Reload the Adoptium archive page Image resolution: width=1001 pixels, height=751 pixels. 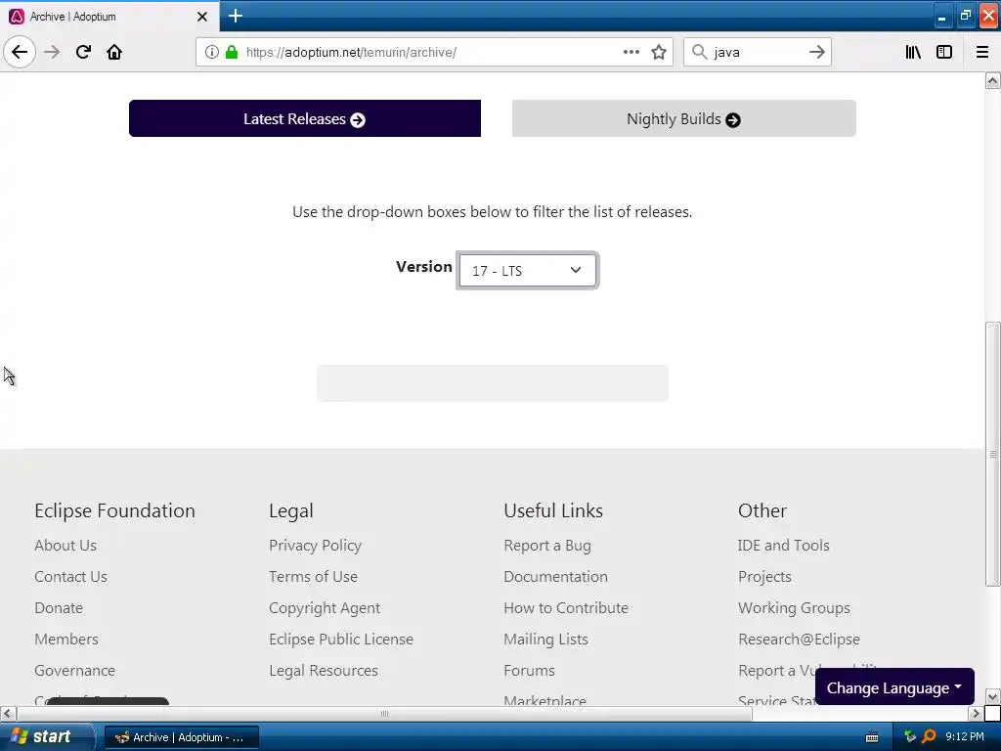[83, 52]
